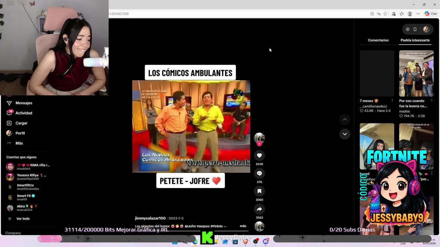Open options menu for 'Por eso cuando' video
This screenshot has width=440, height=247.
[x=432, y=101]
